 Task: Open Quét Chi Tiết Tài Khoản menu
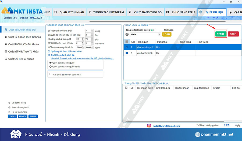click(x=21, y=59)
